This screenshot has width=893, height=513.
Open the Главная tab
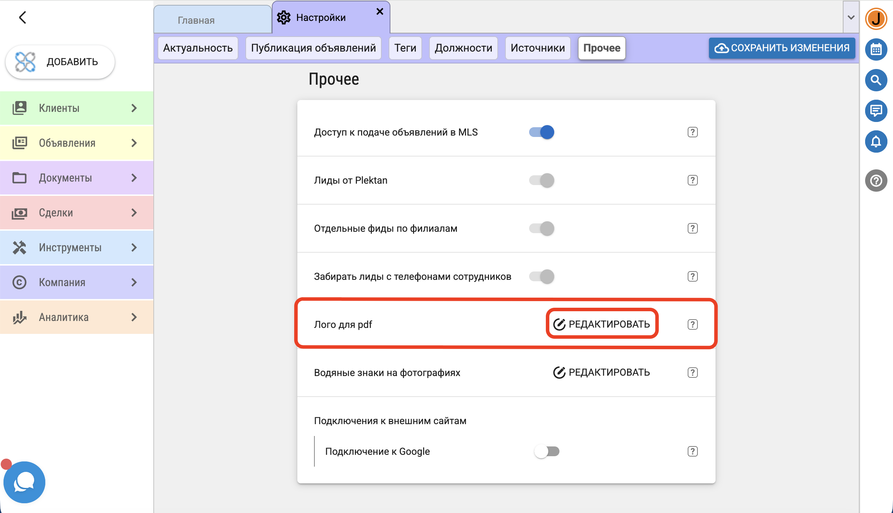(196, 20)
